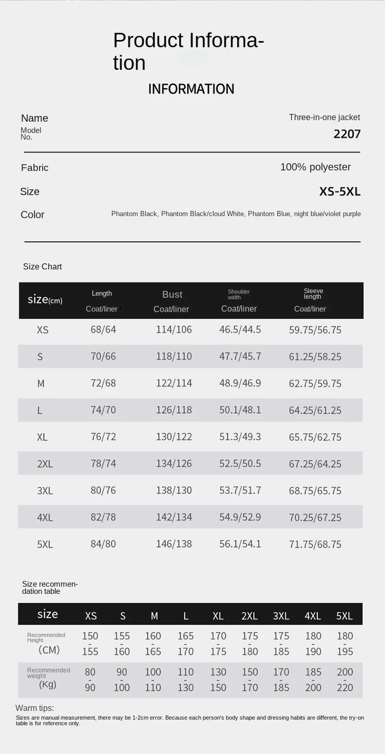
Task: Click the 48.9/46.9 shoulder width cell
Action: [x=240, y=383]
